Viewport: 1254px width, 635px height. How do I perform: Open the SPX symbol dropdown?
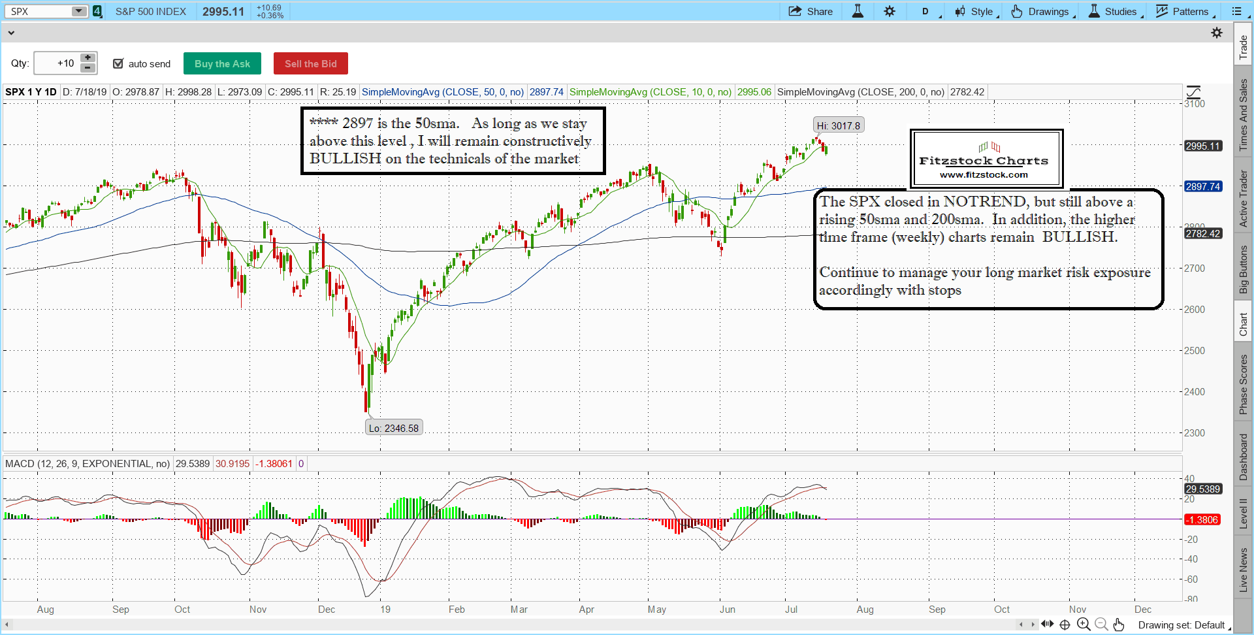point(79,11)
